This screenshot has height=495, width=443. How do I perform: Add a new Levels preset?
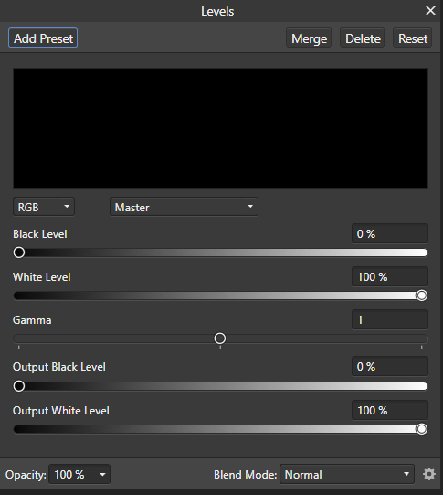coord(43,38)
